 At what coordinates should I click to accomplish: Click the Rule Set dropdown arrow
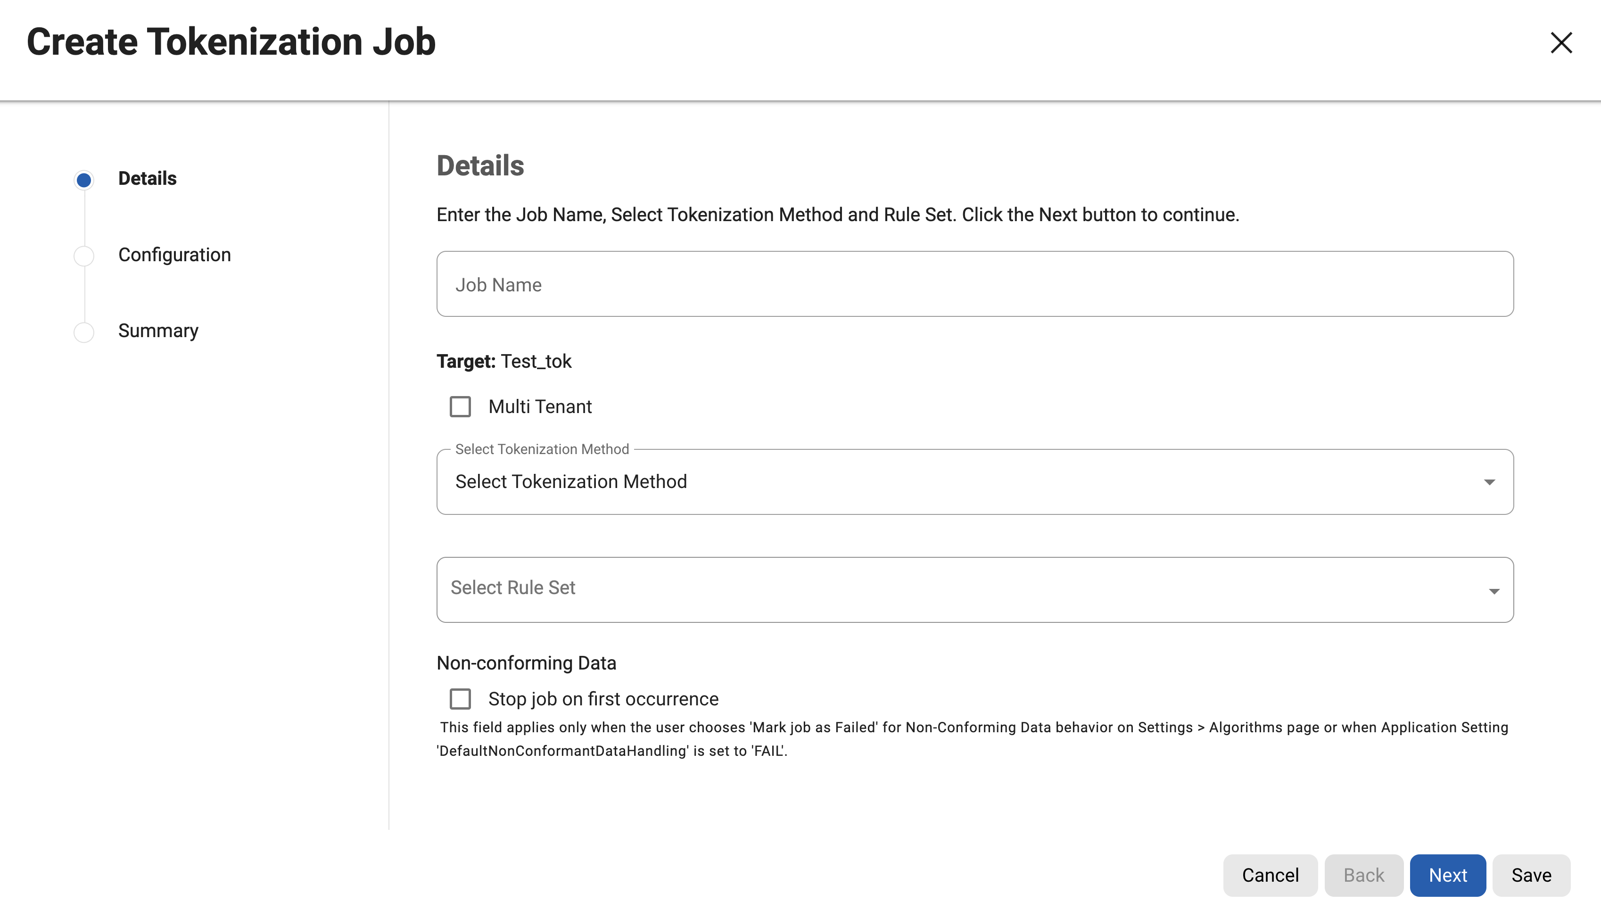click(x=1494, y=591)
